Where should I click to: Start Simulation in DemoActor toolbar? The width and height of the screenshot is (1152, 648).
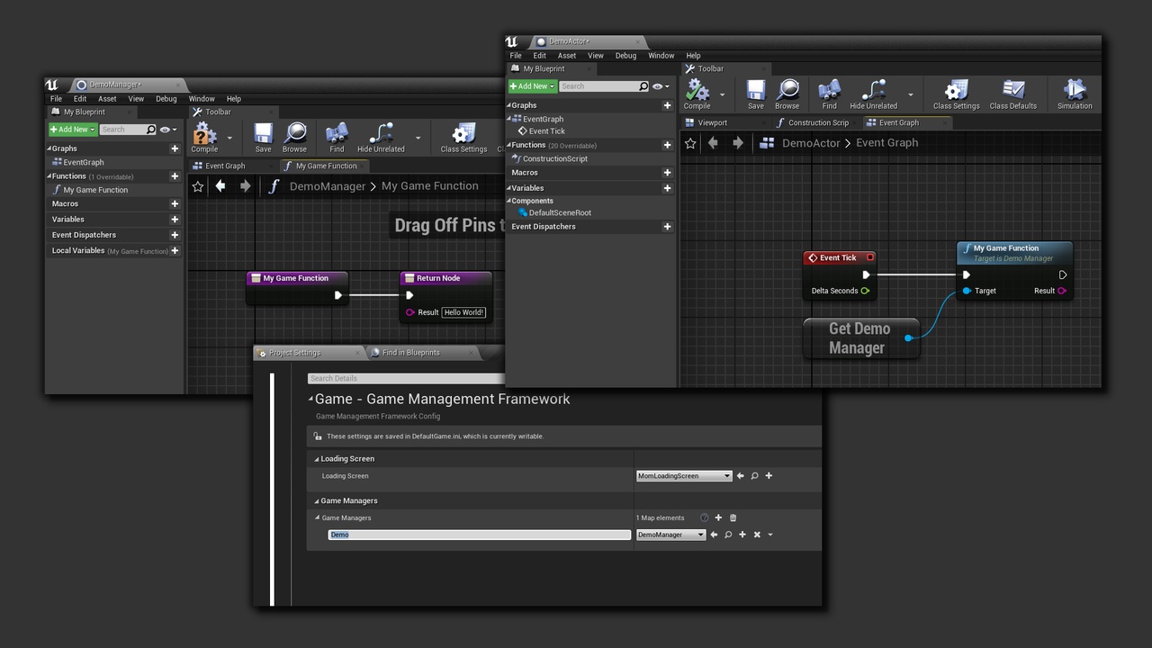pyautogui.click(x=1075, y=94)
